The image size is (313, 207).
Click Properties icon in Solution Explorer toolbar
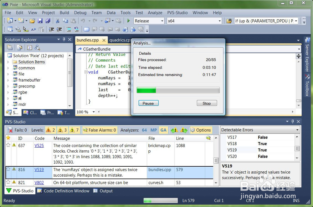point(10,48)
